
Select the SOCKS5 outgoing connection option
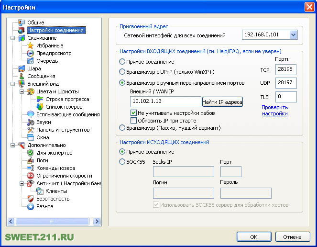tap(122, 162)
